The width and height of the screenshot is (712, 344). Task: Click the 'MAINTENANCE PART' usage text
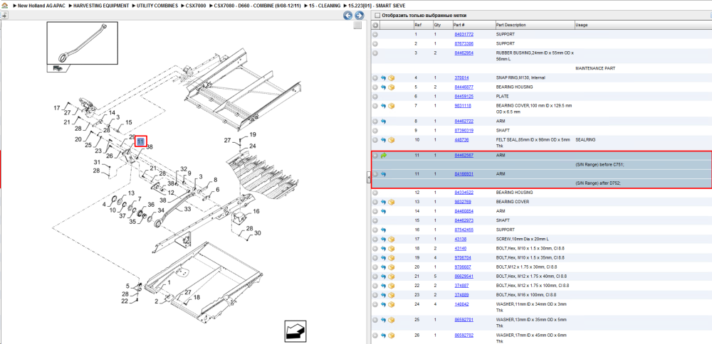(x=595, y=68)
